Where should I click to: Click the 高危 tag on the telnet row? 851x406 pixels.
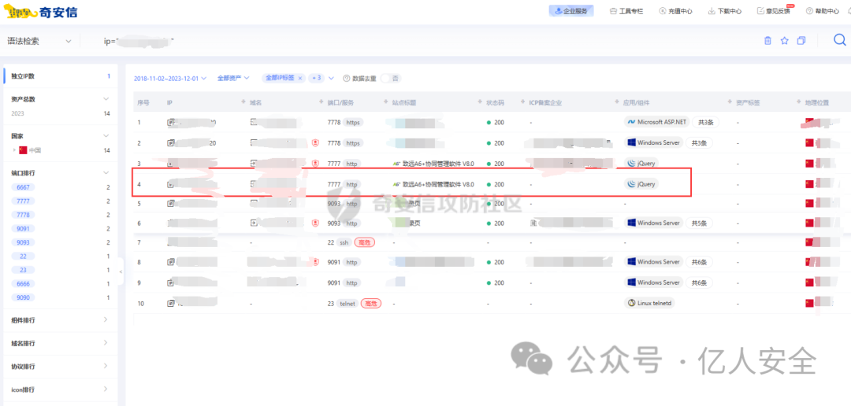point(371,304)
